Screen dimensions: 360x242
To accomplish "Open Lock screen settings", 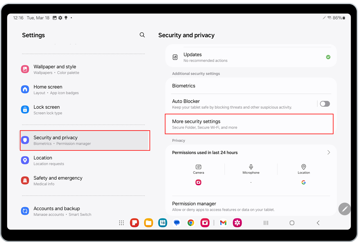I will 83,110.
